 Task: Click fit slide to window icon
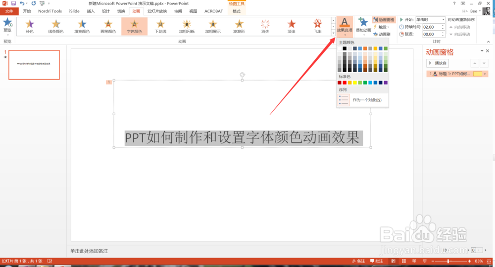490,261
